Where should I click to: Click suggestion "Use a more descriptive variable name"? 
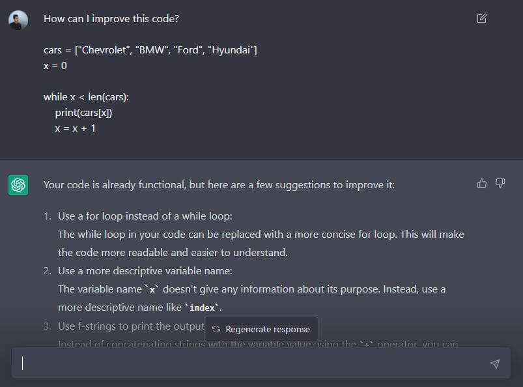click(145, 270)
